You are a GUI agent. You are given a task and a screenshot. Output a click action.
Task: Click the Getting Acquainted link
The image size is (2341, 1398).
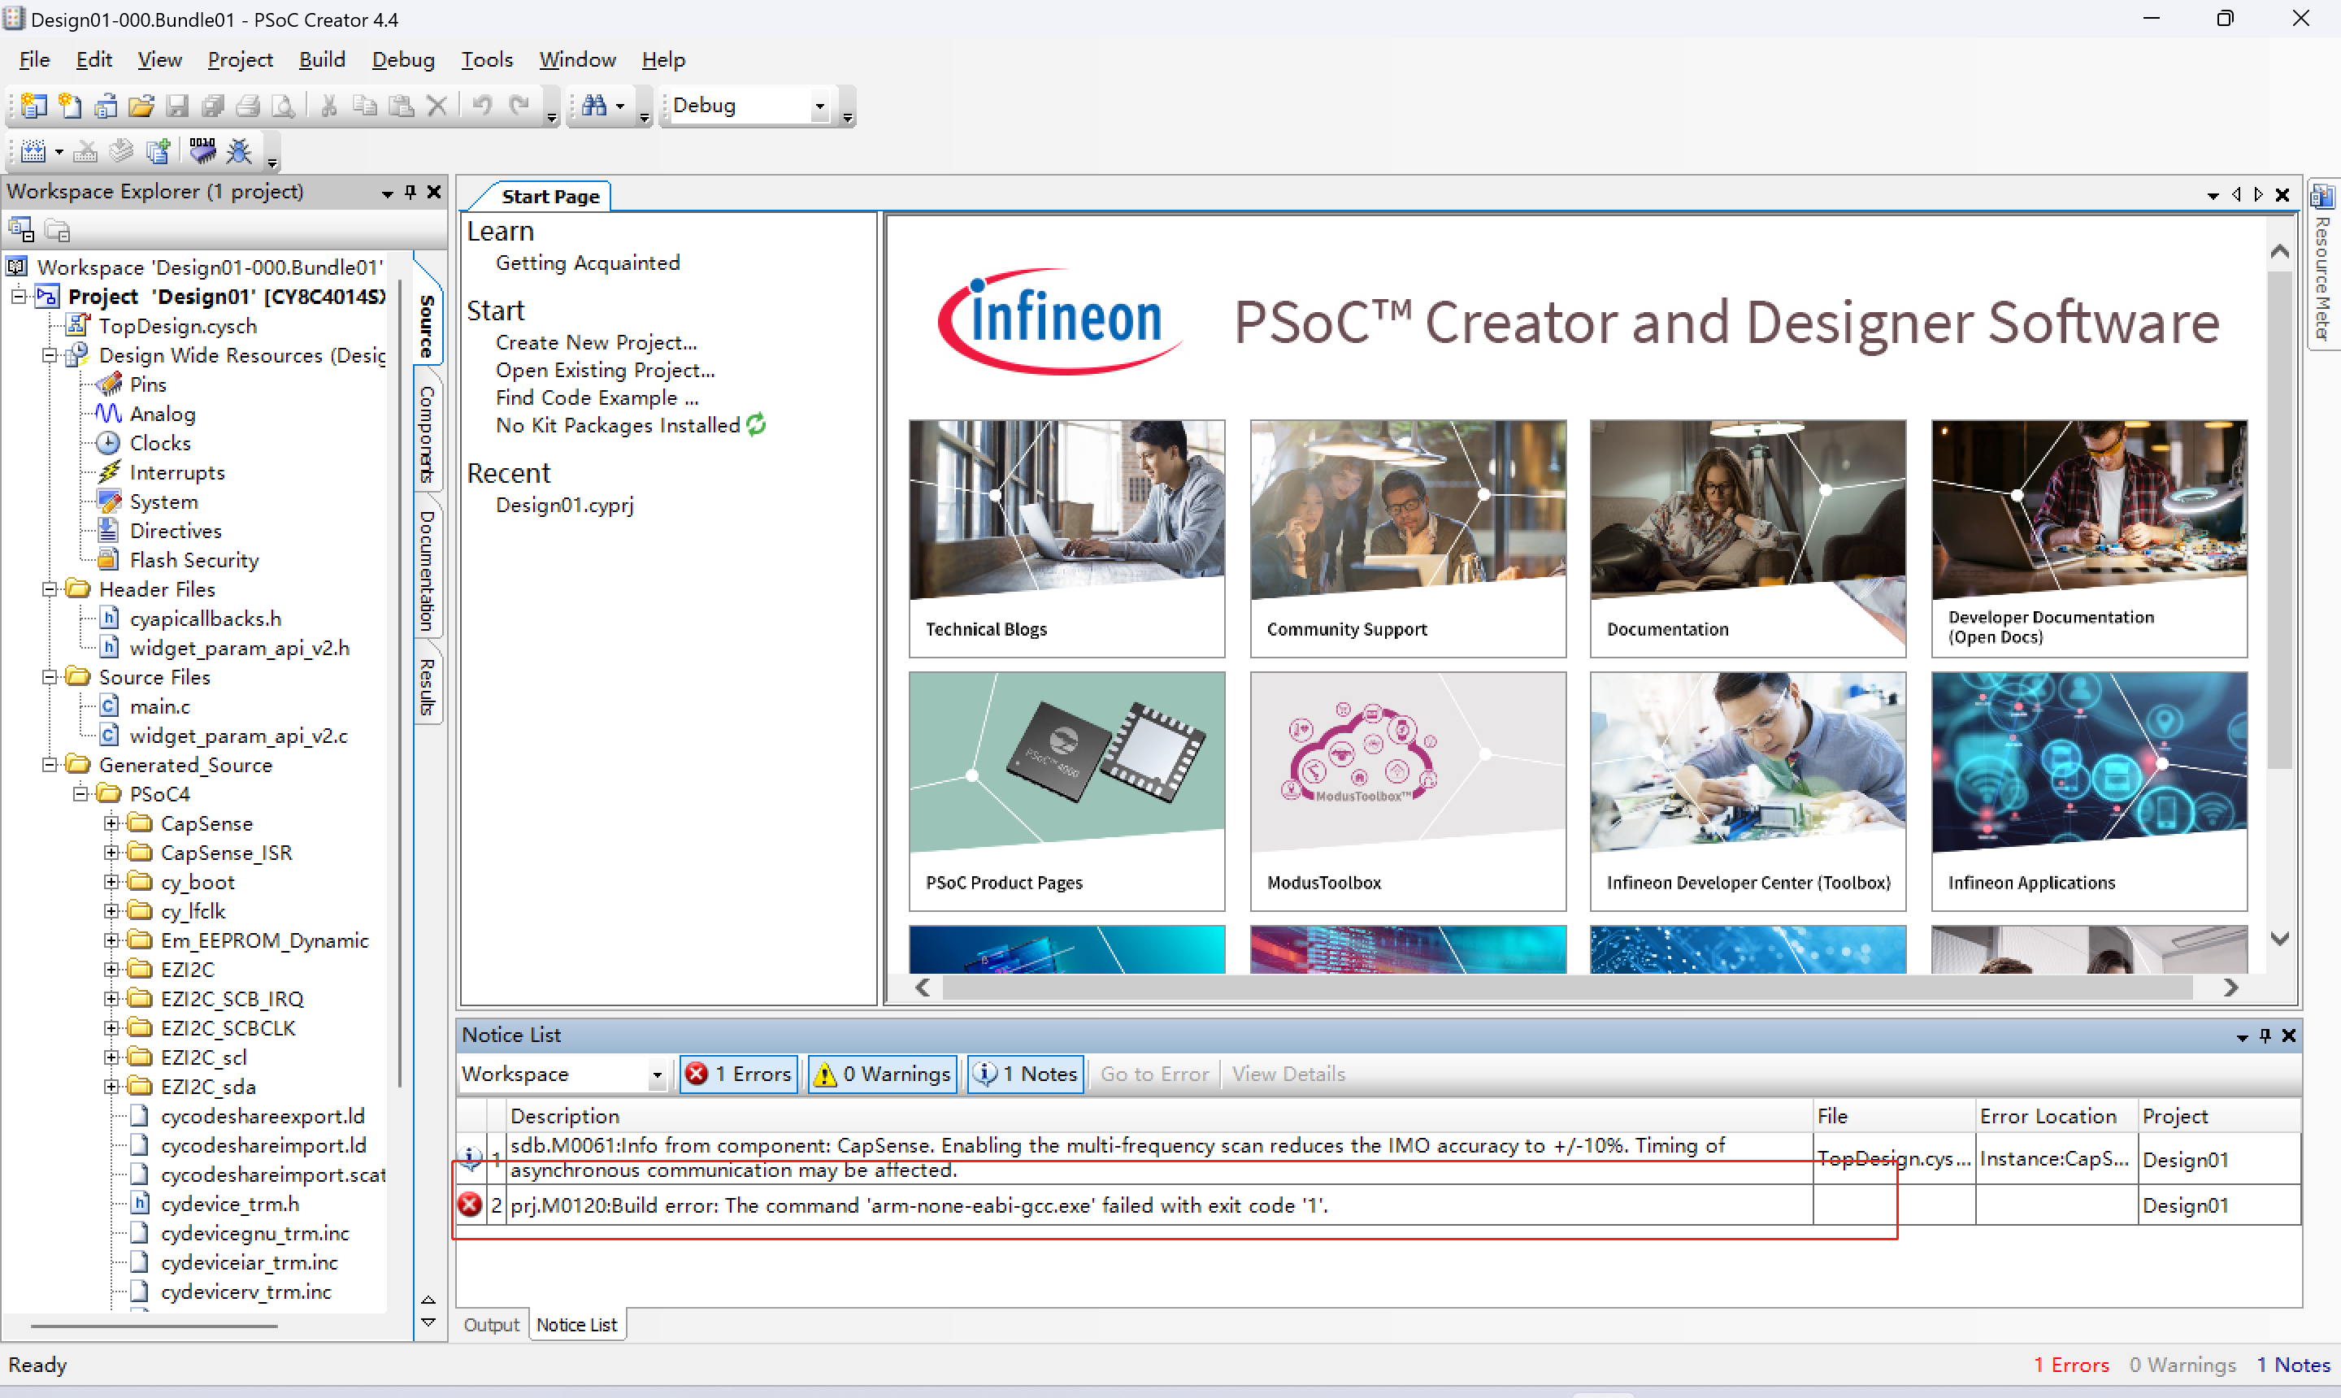point(588,263)
